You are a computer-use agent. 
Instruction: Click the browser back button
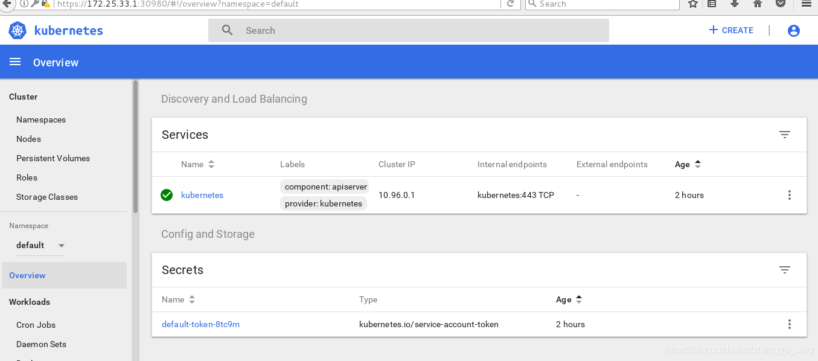6,4
